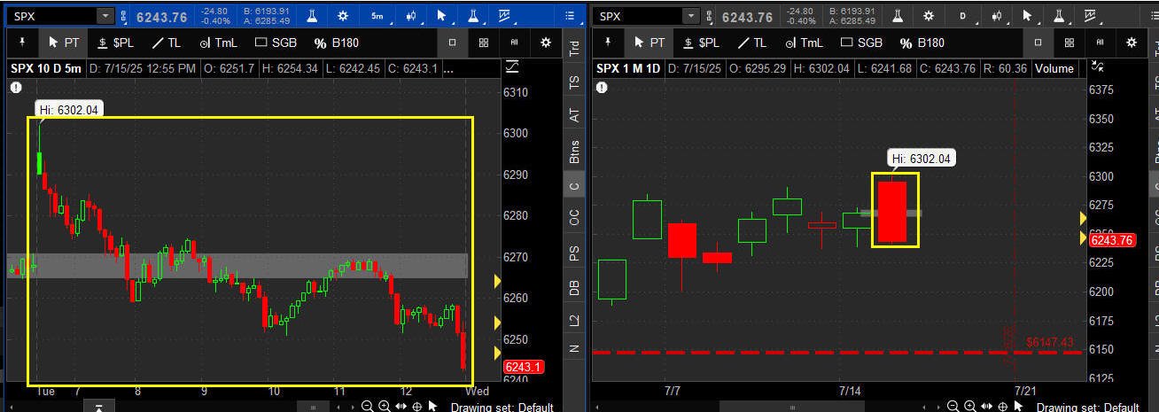Select $PL drawing tool in left toolbar
Screen dimensions: 1159x412
[115, 43]
